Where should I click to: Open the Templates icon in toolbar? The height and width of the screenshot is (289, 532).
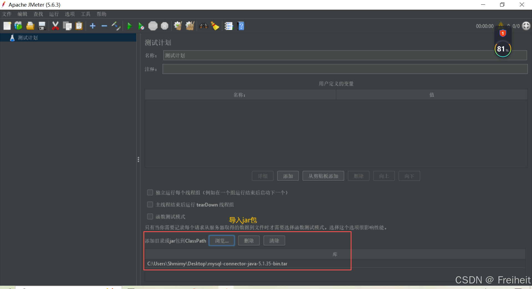point(18,26)
